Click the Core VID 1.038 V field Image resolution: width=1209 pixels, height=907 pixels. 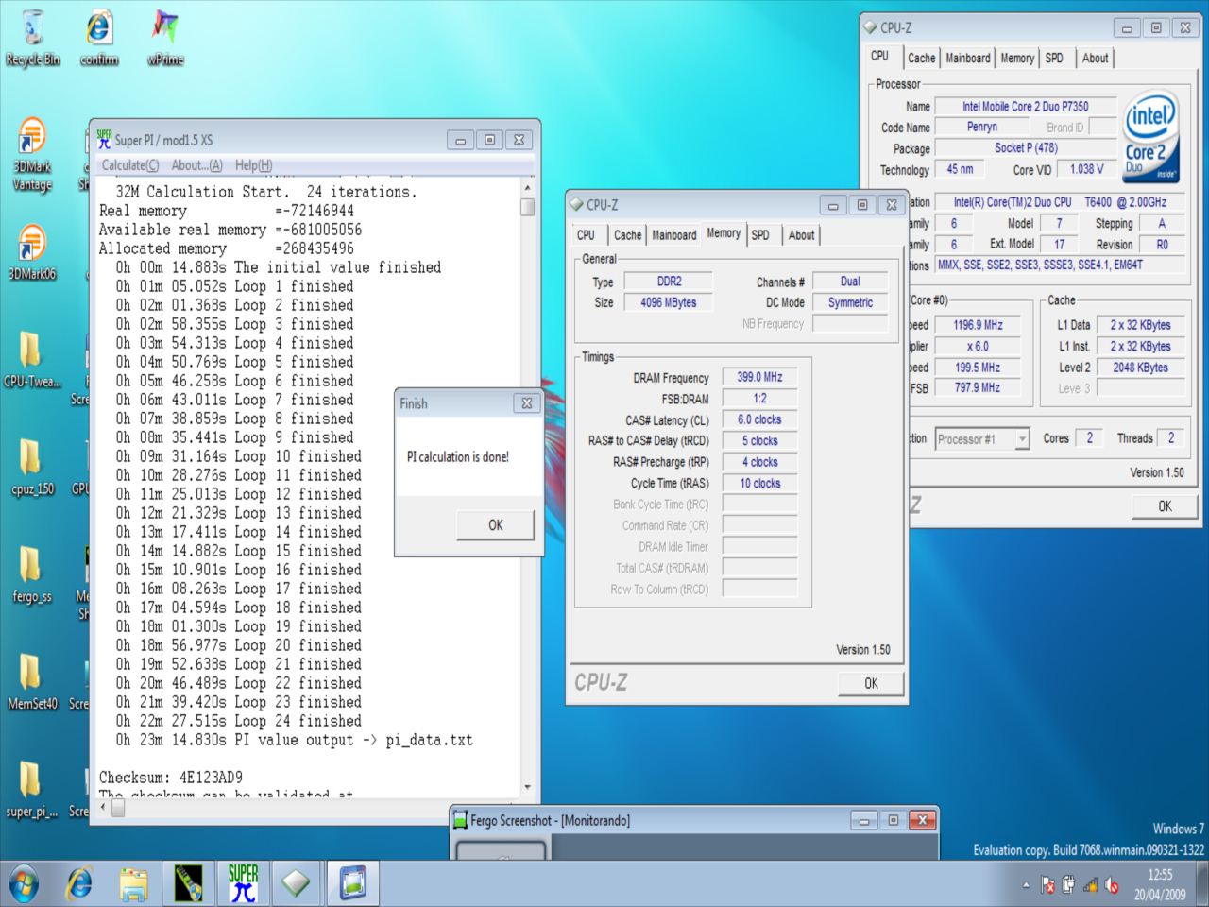click(1086, 169)
